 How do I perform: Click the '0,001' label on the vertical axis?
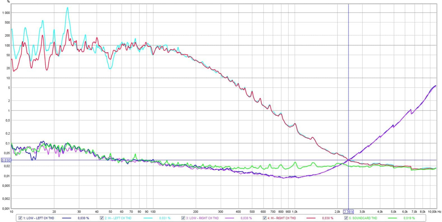point(7,209)
